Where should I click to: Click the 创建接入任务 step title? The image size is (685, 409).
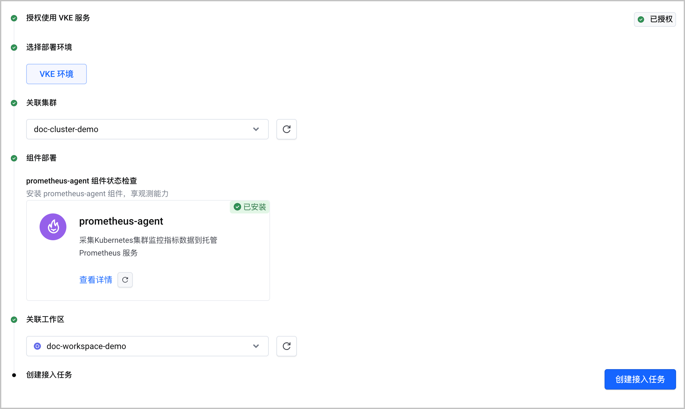(x=49, y=375)
